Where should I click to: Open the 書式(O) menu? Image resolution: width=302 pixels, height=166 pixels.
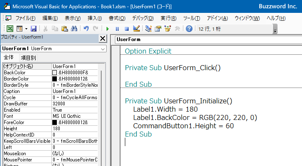[117, 18]
